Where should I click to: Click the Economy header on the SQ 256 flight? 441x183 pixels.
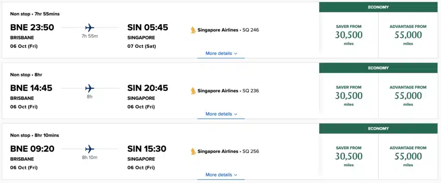[x=378, y=128]
